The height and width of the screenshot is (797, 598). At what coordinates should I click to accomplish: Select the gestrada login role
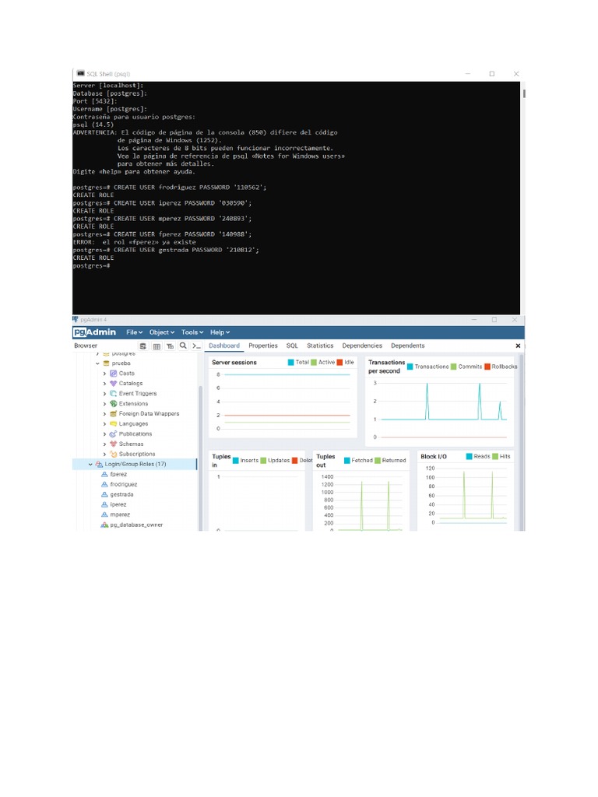pyautogui.click(x=121, y=494)
